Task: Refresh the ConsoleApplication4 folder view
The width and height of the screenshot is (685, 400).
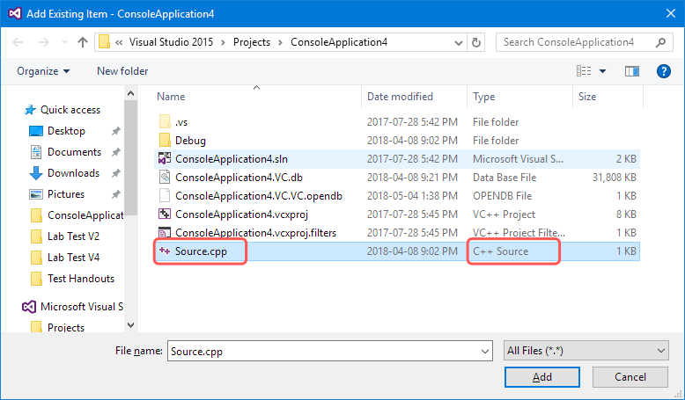Action: 476,42
